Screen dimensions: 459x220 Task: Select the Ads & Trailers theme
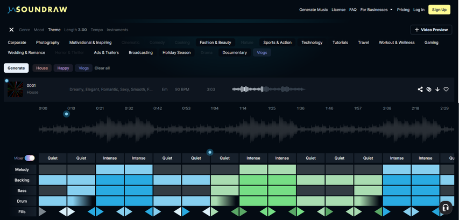tap(106, 52)
